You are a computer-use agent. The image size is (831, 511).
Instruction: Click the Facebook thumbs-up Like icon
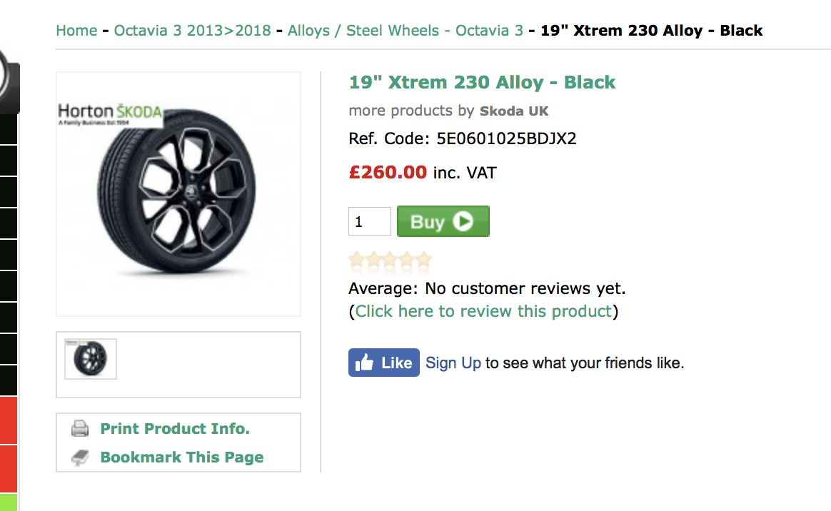[366, 363]
